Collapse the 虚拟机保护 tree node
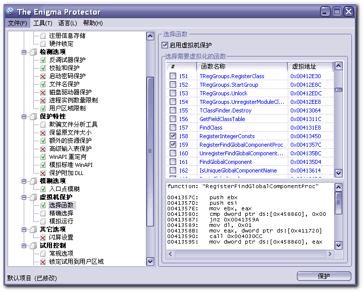363x292 pixels. 24,197
